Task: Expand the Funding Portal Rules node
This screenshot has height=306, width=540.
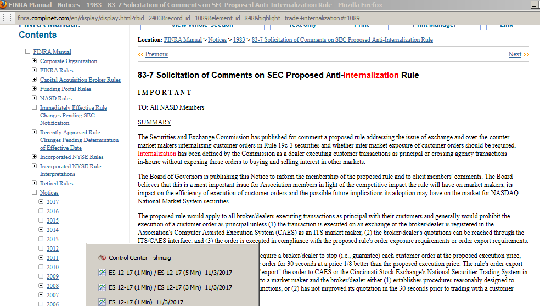Action: coord(34,88)
